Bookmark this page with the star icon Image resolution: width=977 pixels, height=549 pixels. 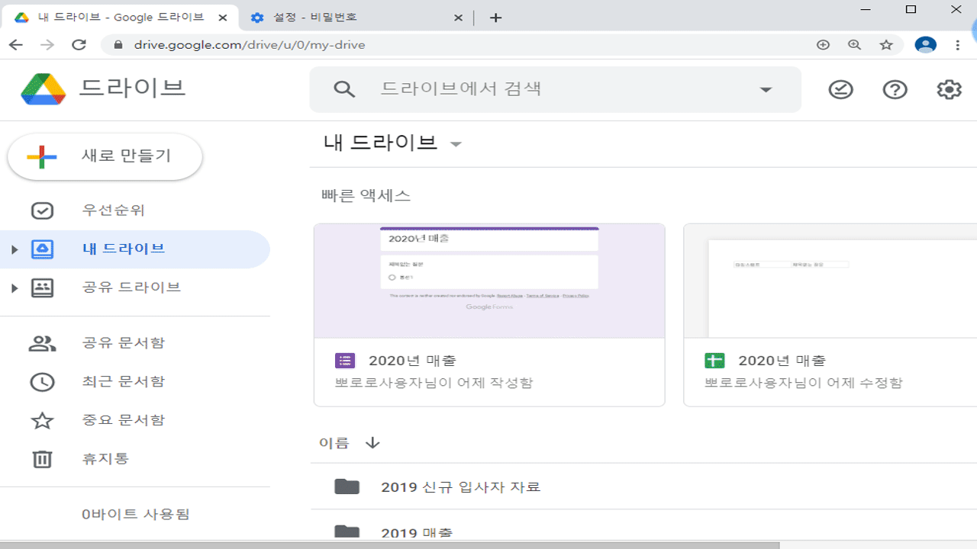click(885, 45)
